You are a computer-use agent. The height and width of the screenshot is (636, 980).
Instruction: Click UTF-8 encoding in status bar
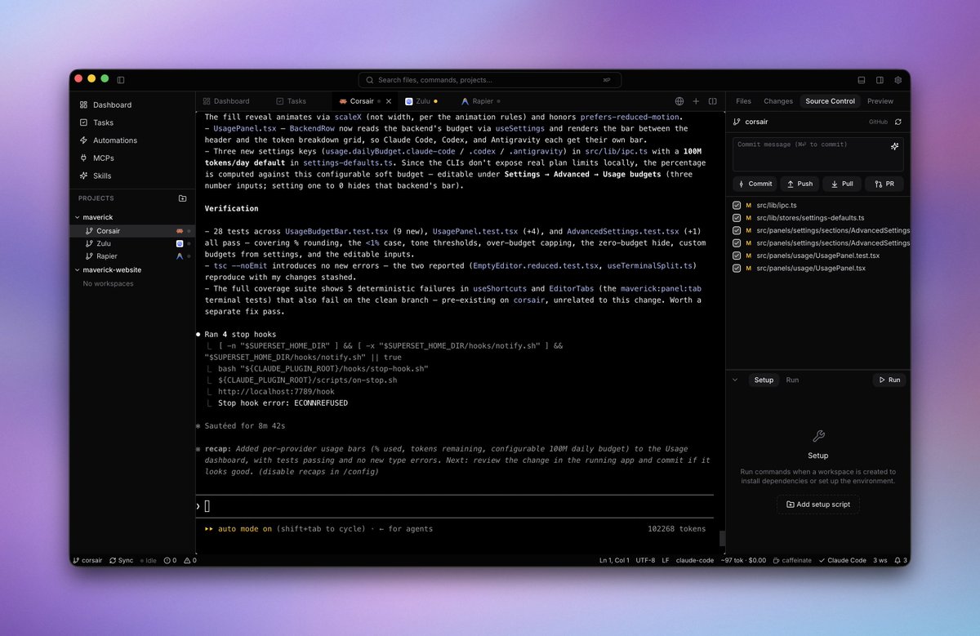pyautogui.click(x=644, y=561)
